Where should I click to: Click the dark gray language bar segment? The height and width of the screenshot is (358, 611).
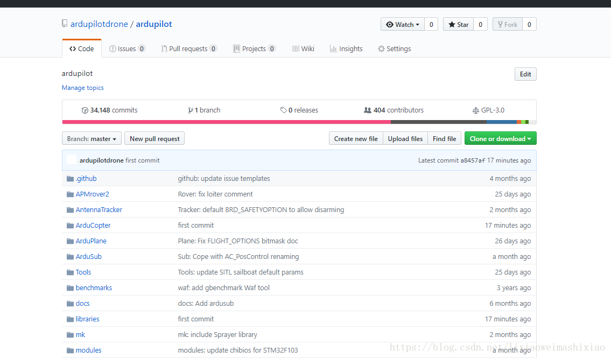(439, 122)
